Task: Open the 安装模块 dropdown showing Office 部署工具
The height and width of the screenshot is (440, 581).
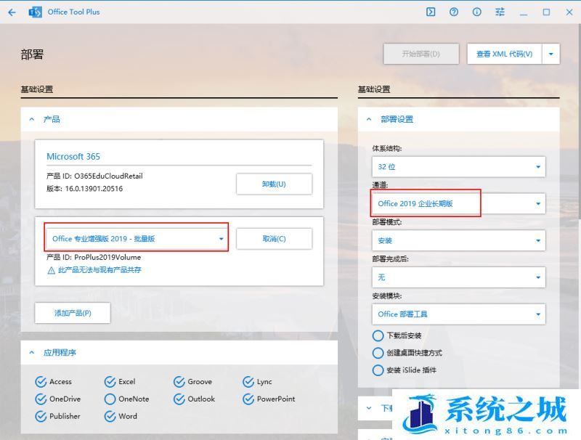Action: 459,314
